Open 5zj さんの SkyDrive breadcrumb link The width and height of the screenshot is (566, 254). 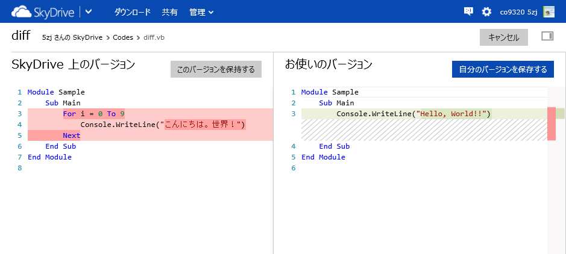click(72, 37)
